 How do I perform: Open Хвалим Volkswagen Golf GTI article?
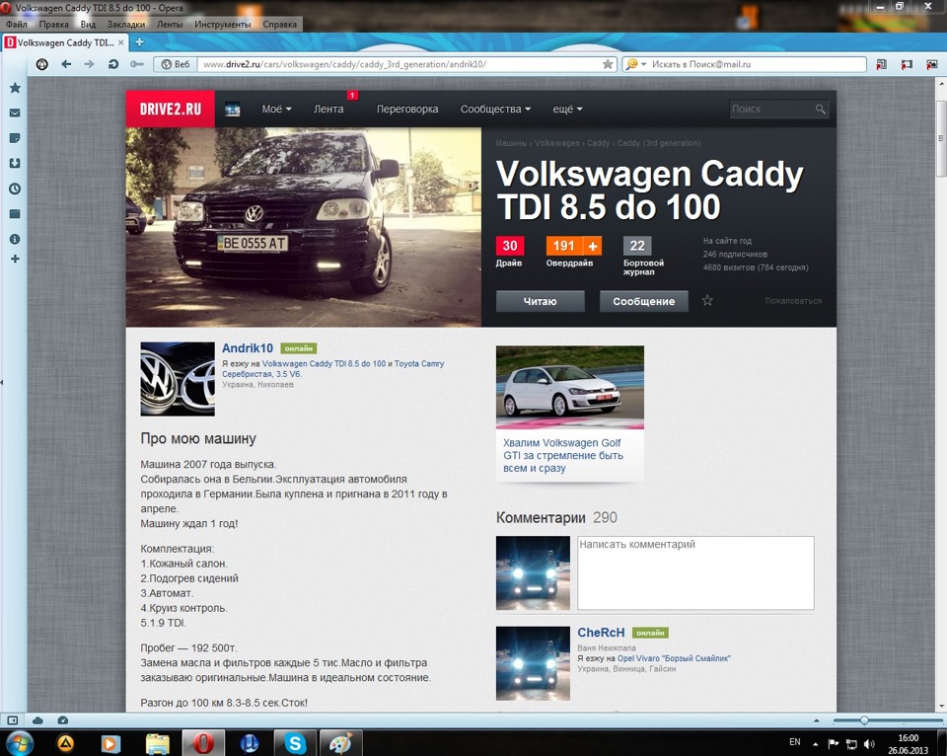pyautogui.click(x=563, y=455)
